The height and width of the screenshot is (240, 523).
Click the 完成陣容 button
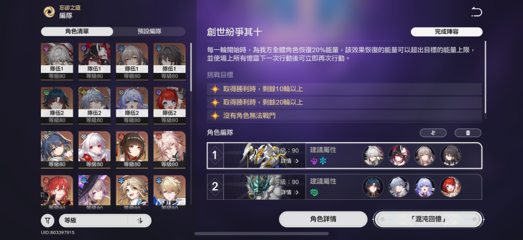tap(446, 32)
